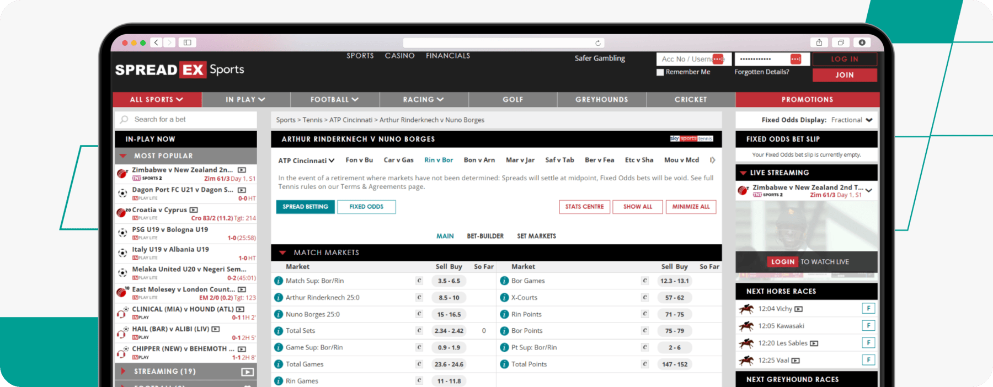The height and width of the screenshot is (387, 993).
Task: Click the Sky Sports Tennis logo
Action: click(x=692, y=138)
